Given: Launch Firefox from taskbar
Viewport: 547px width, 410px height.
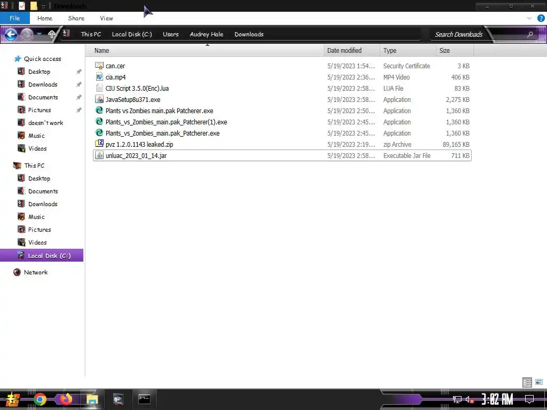Looking at the screenshot, I should [x=66, y=399].
